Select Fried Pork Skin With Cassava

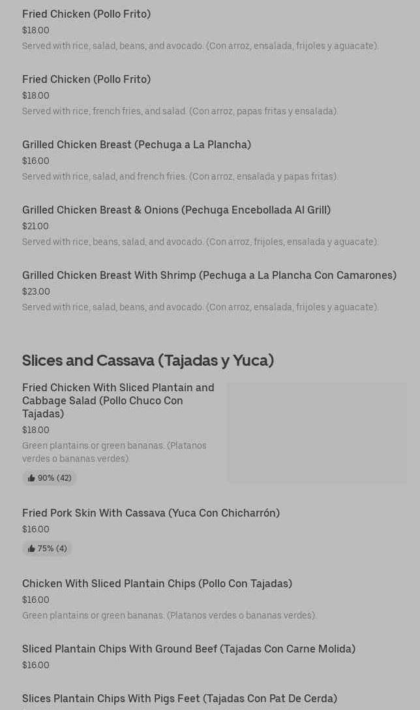(151, 513)
